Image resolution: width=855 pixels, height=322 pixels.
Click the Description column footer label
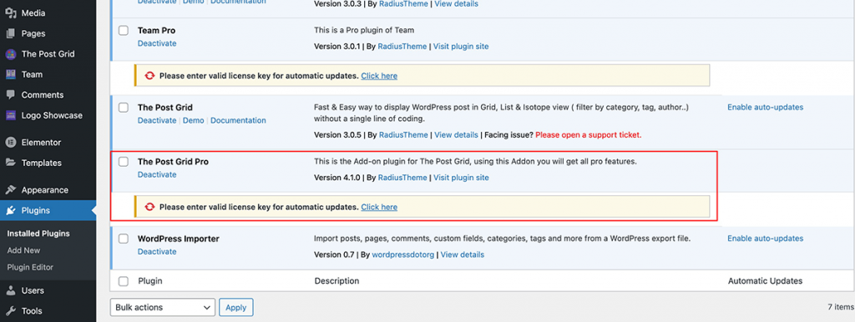click(x=337, y=281)
